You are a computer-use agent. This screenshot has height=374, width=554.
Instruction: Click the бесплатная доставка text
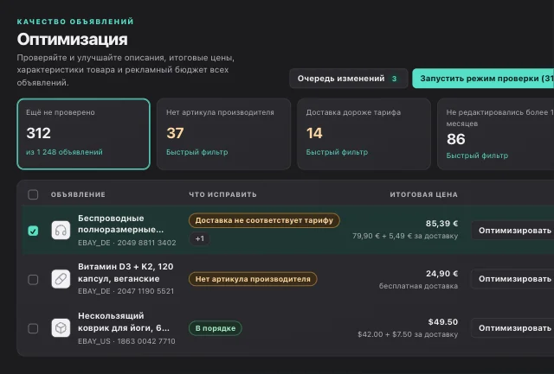pyautogui.click(x=418, y=286)
